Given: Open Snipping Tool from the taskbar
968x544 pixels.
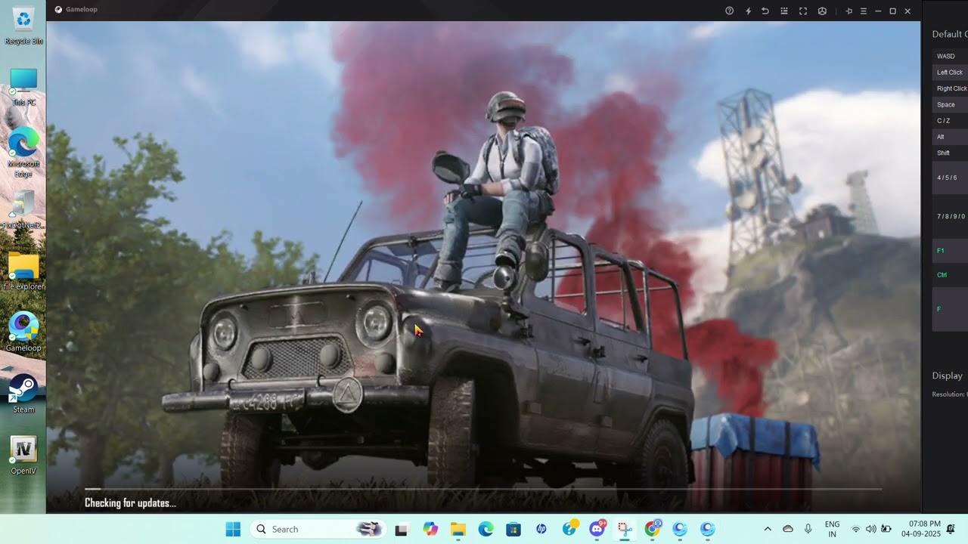Looking at the screenshot, I should pos(625,529).
